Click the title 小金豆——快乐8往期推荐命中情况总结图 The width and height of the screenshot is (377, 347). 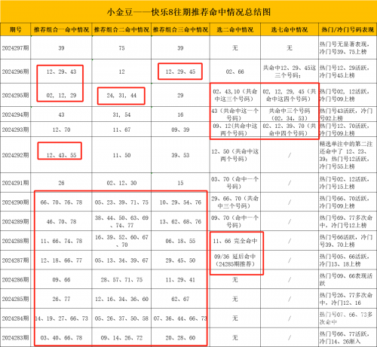tap(188, 12)
